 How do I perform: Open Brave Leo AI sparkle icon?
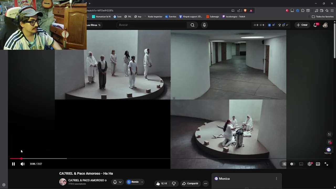(327, 10)
